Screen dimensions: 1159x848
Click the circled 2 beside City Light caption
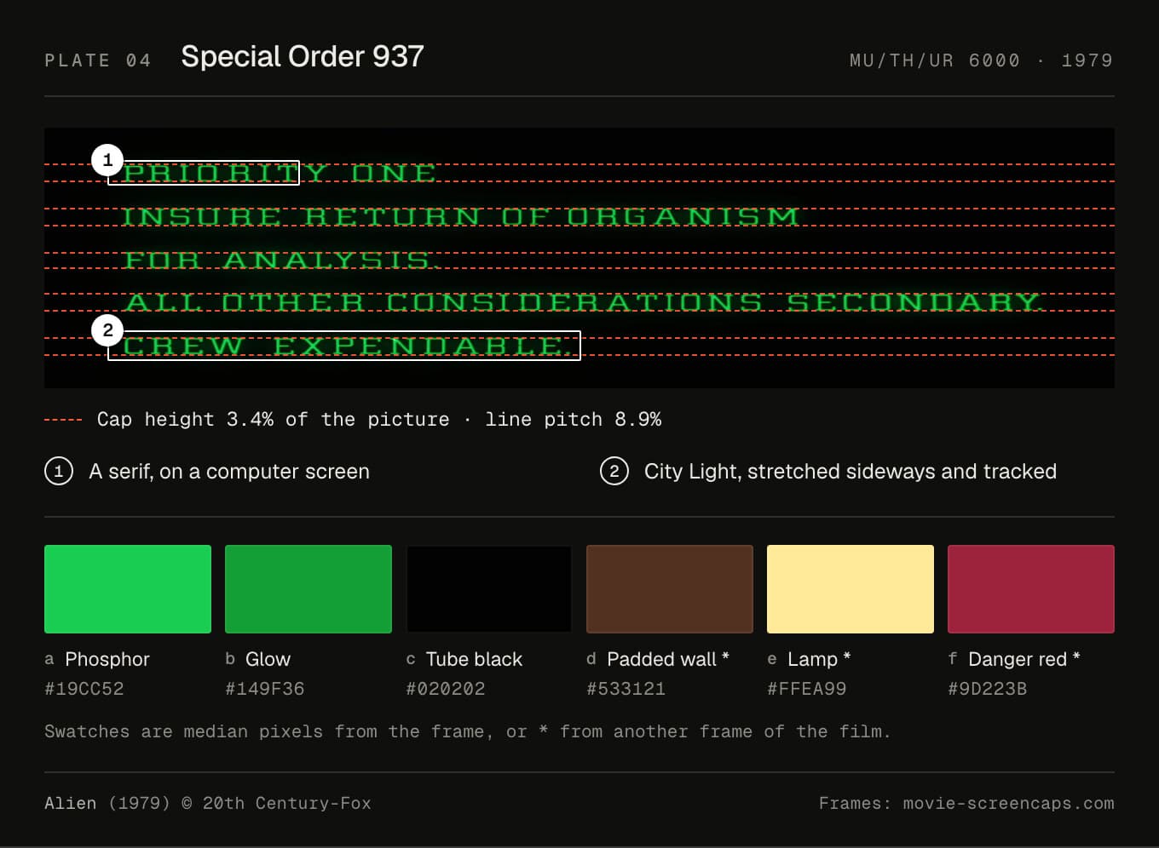[614, 472]
